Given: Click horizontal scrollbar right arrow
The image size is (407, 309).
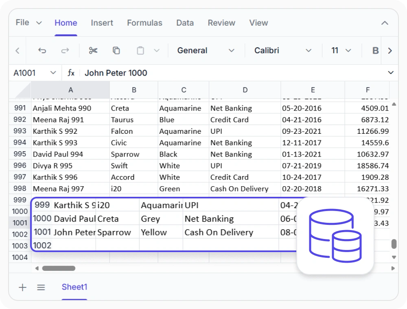Looking at the screenshot, I should coord(393,268).
